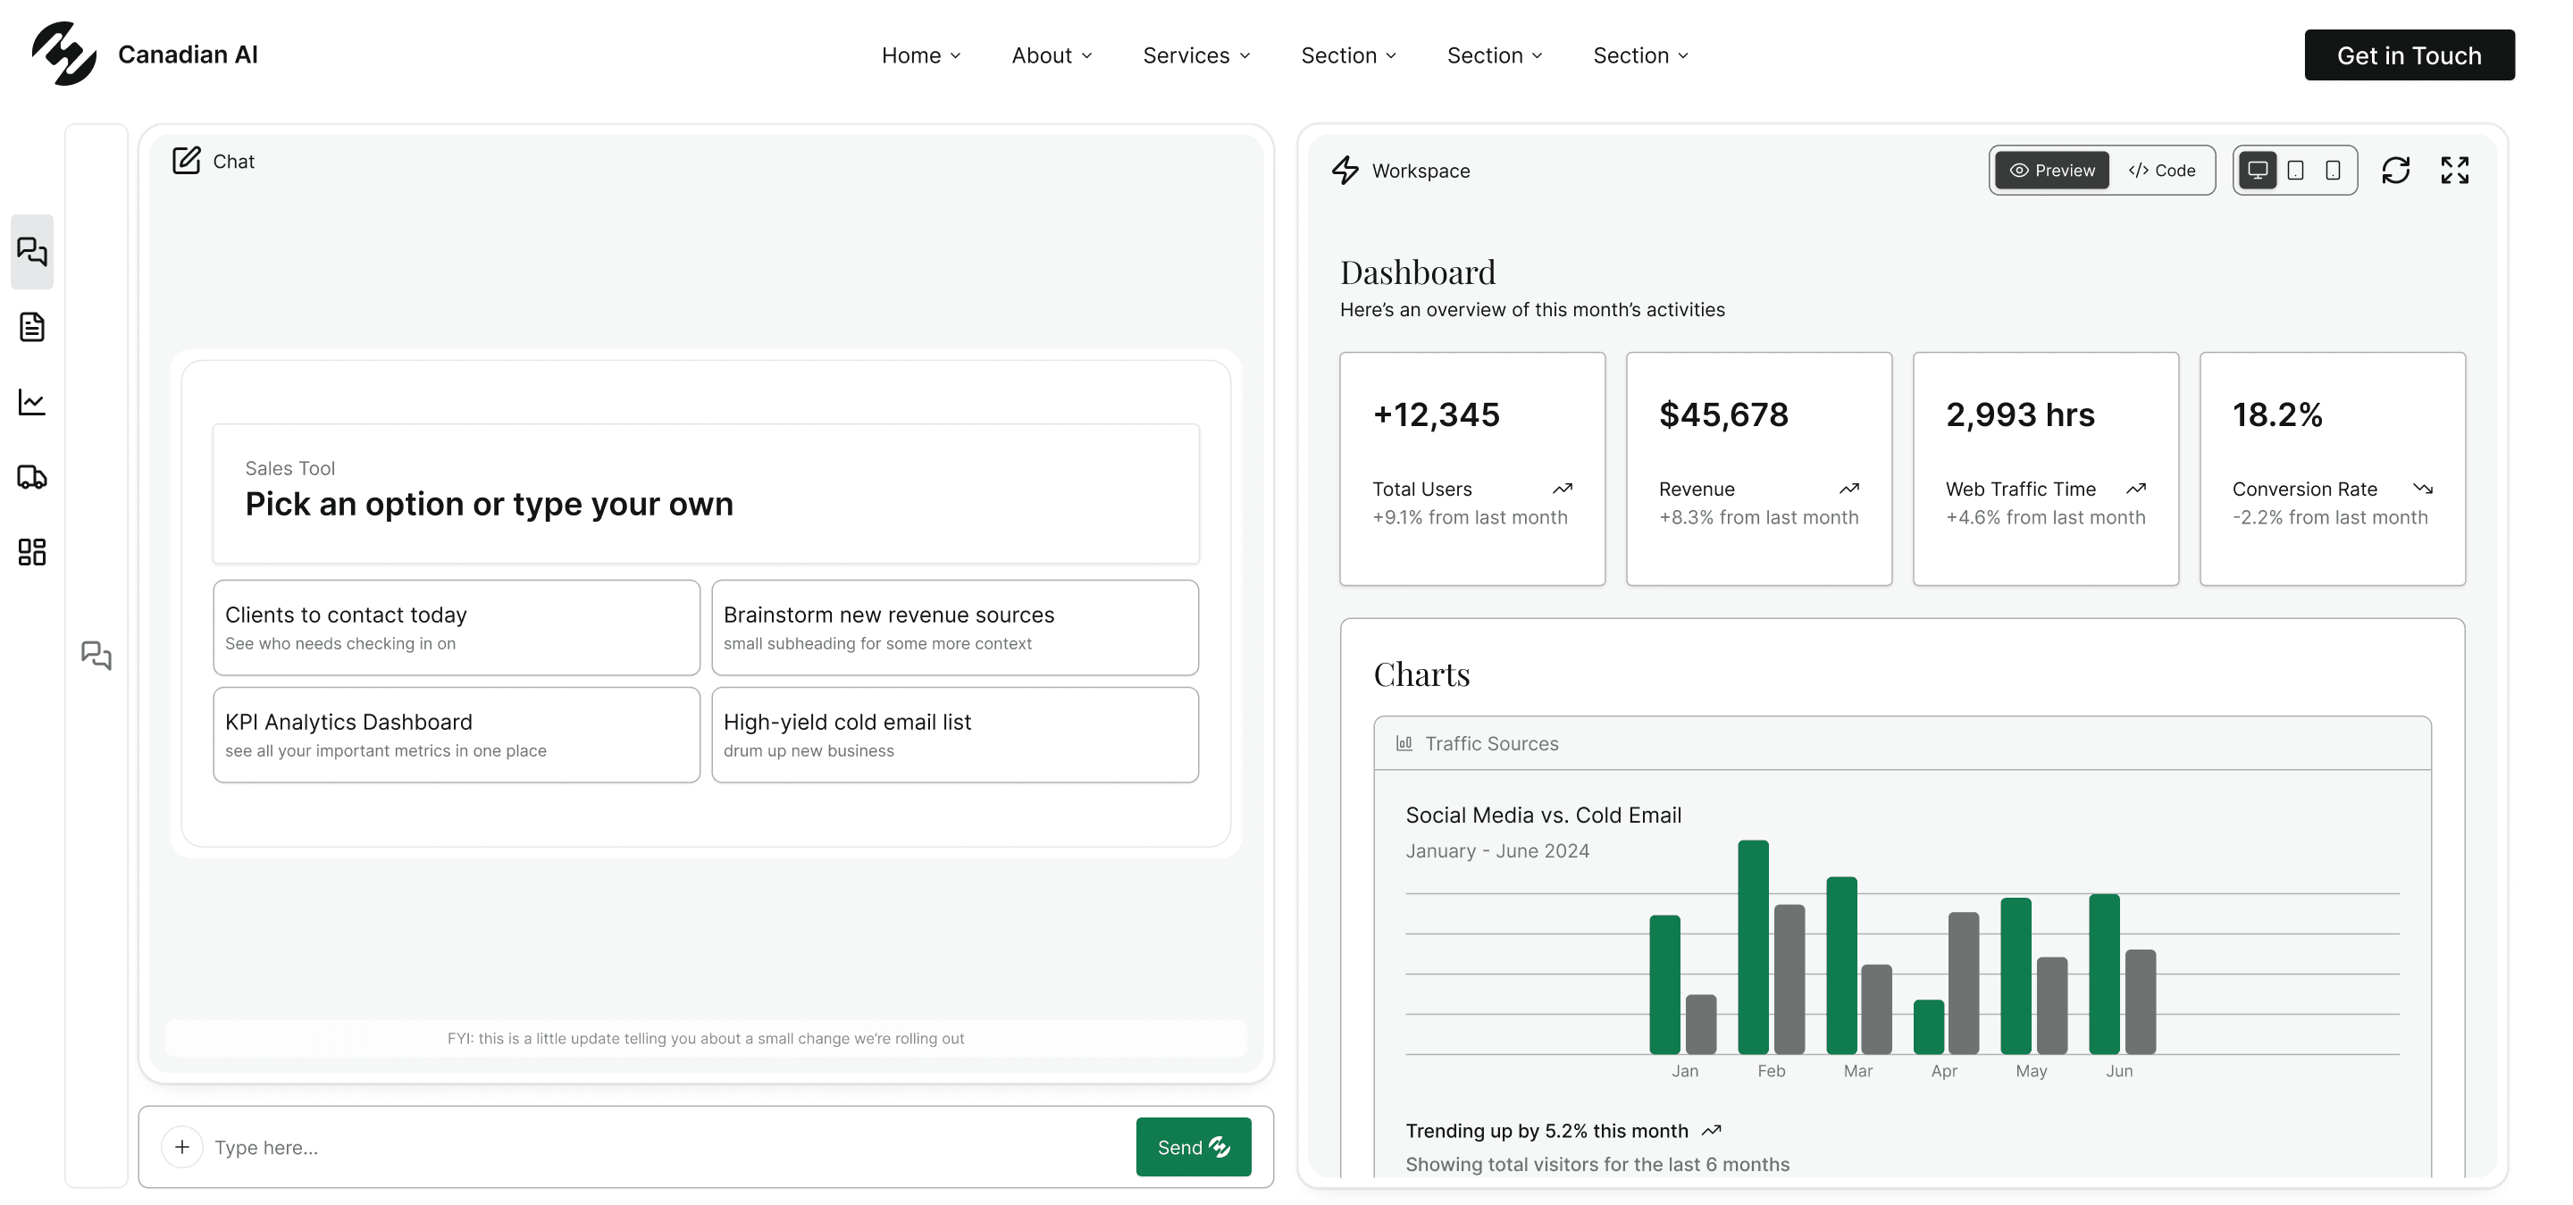
Task: Click the new chat pencil icon
Action: (186, 161)
